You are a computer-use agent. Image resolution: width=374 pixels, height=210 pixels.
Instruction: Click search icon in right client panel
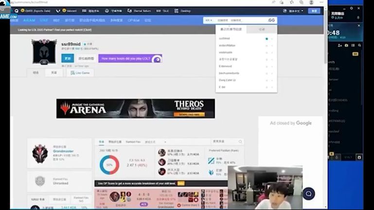pyautogui.click(x=359, y=45)
